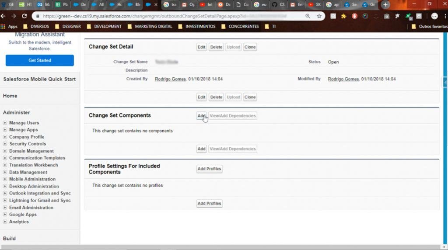Switch to the Gmail 'Op' tab
Screen dimensions: 448x250
pos(188,4)
